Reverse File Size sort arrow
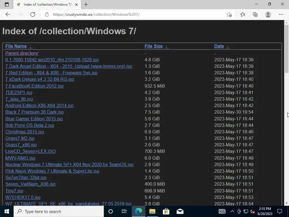 pos(167,47)
